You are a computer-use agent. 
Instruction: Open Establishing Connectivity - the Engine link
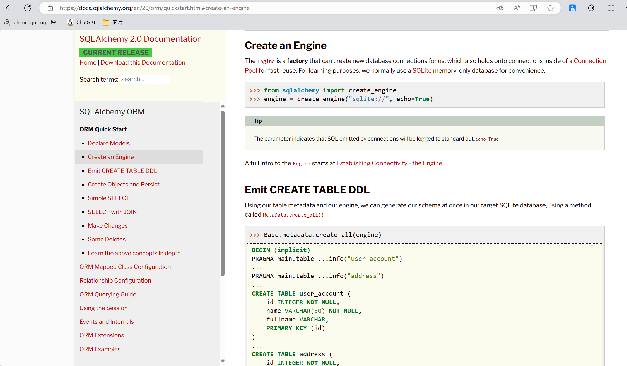pos(389,163)
